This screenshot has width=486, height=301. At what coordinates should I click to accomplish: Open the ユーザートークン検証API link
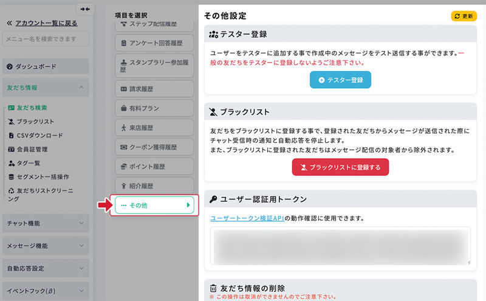point(247,218)
